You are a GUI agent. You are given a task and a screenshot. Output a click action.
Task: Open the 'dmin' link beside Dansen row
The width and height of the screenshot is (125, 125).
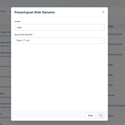coord(2,93)
